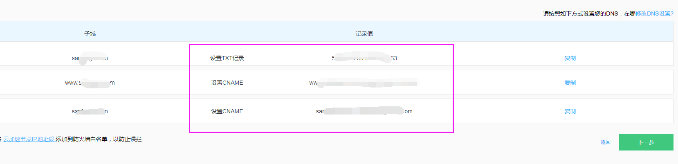Click 复制 in the www CNAME row
Screen dimensions: 678x164
570,83
